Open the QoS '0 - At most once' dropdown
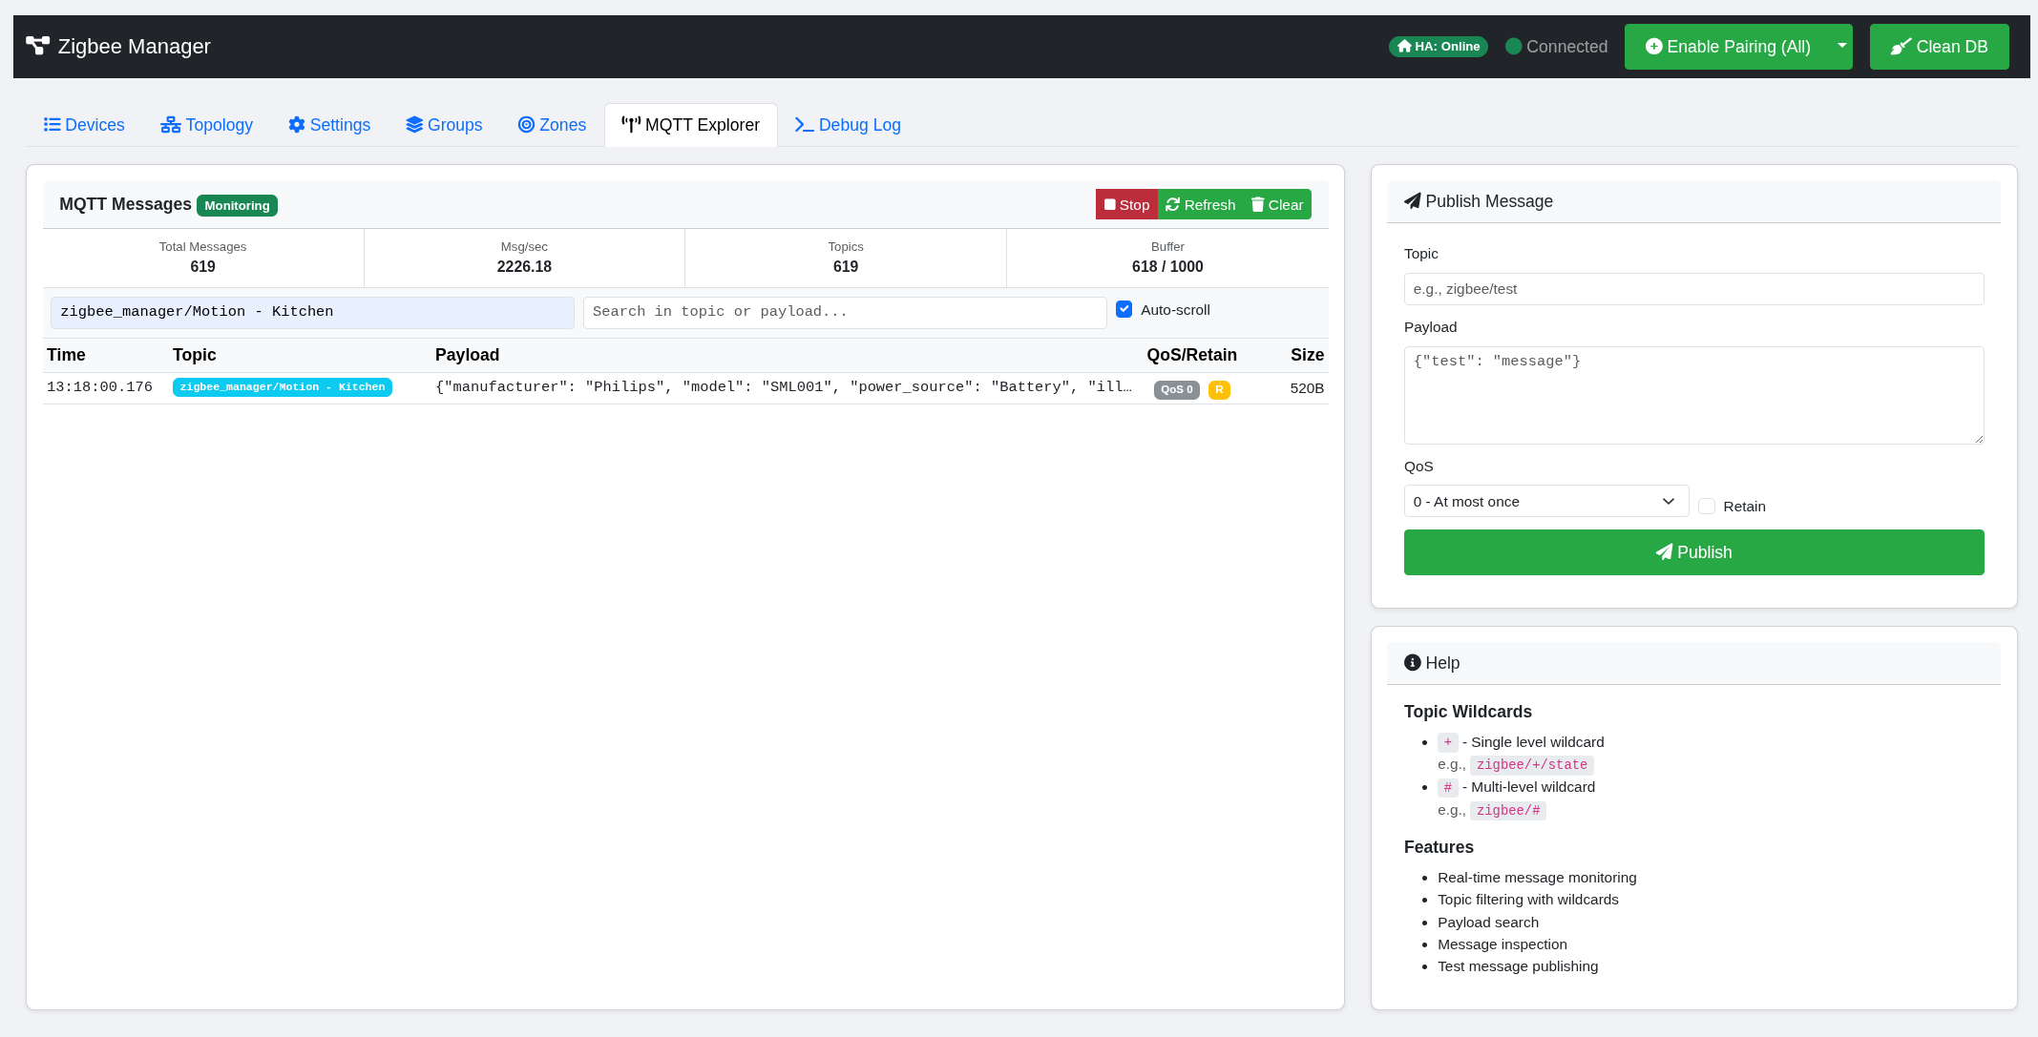This screenshot has height=1037, width=2038. pos(1545,501)
